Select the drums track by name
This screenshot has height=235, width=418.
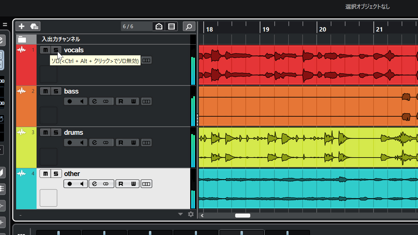(x=73, y=132)
